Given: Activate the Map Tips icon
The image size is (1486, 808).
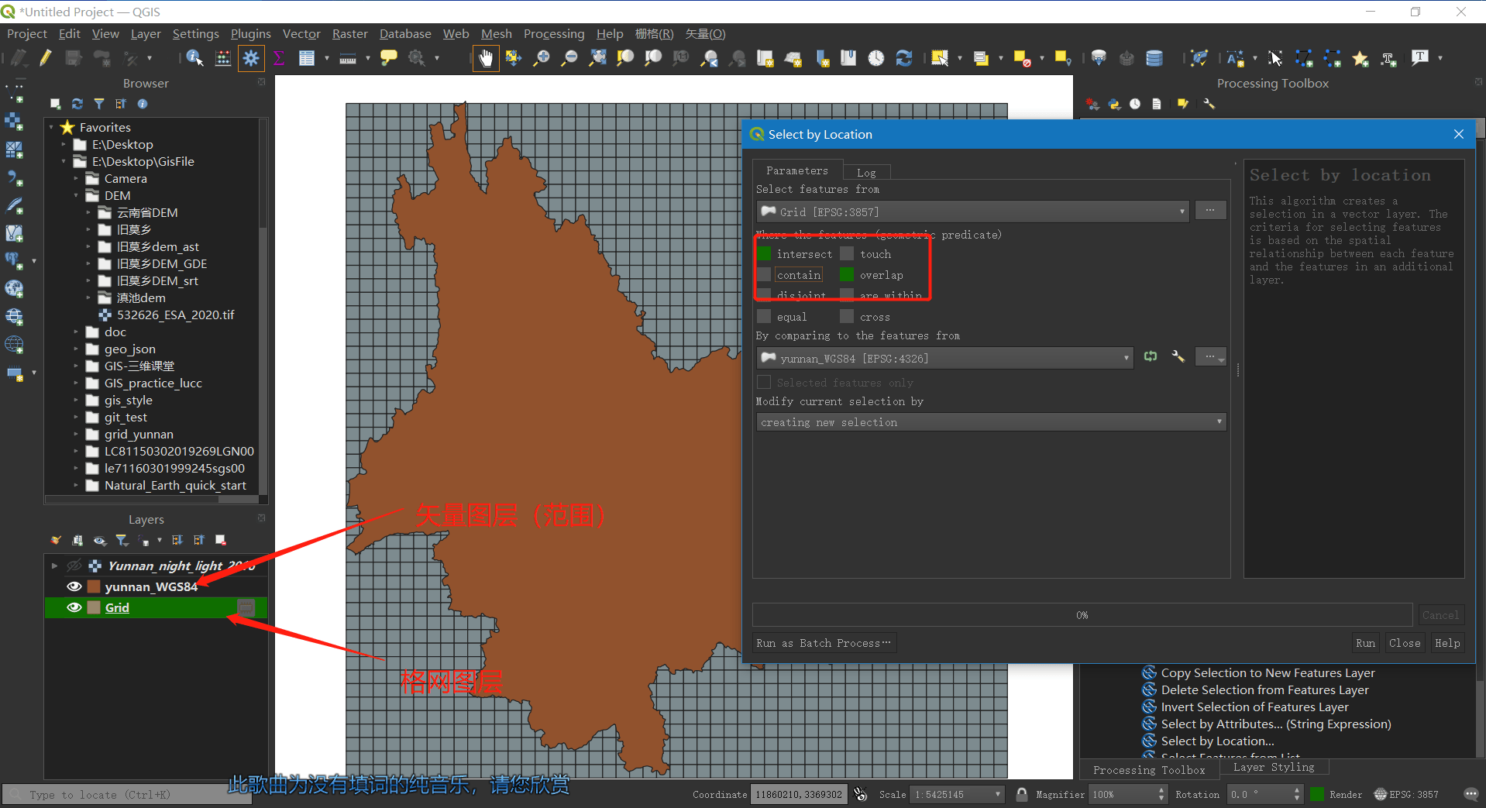Looking at the screenshot, I should click(x=389, y=58).
